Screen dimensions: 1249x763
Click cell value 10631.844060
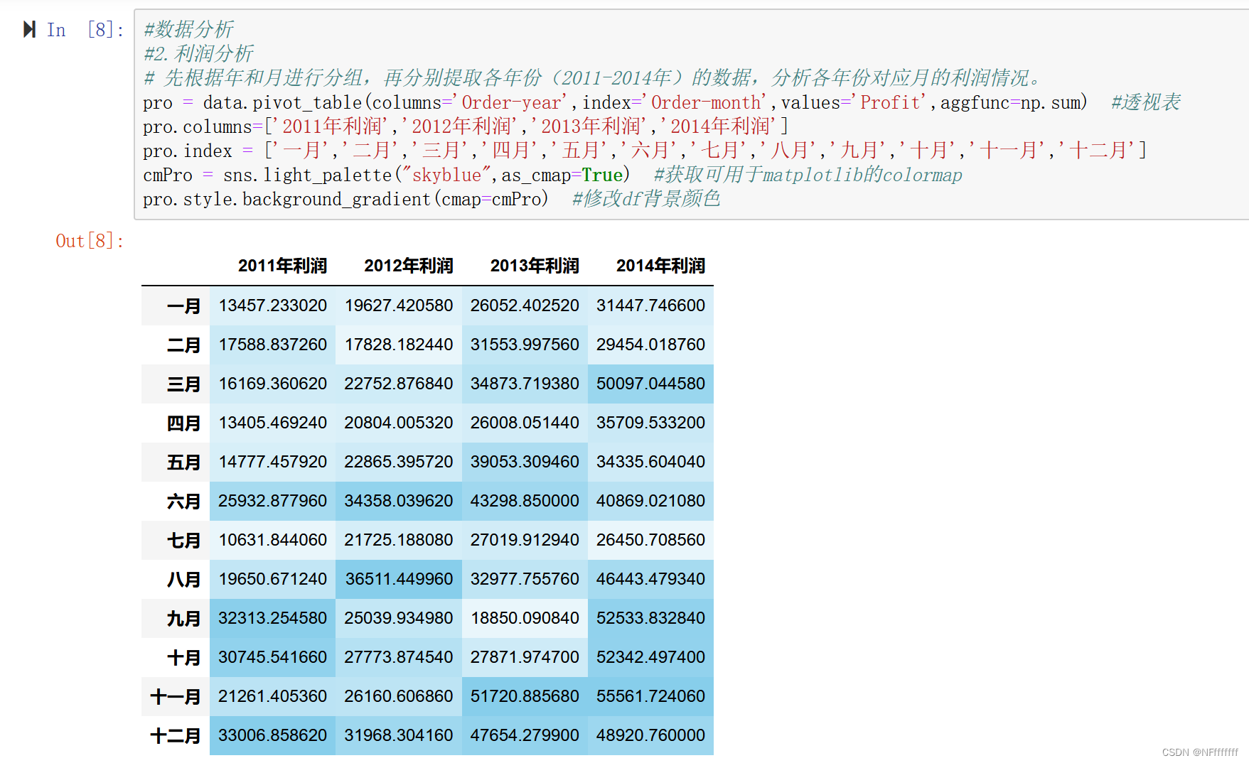tap(273, 540)
